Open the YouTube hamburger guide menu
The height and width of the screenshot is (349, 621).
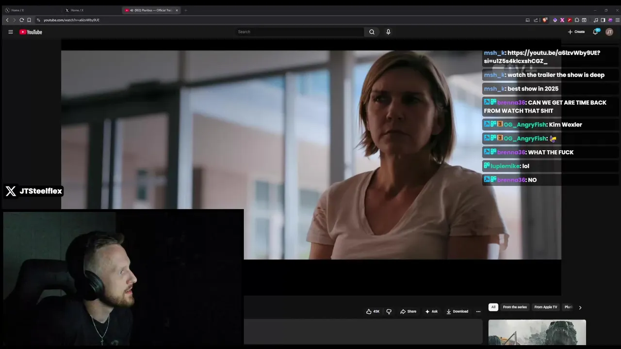tap(11, 32)
